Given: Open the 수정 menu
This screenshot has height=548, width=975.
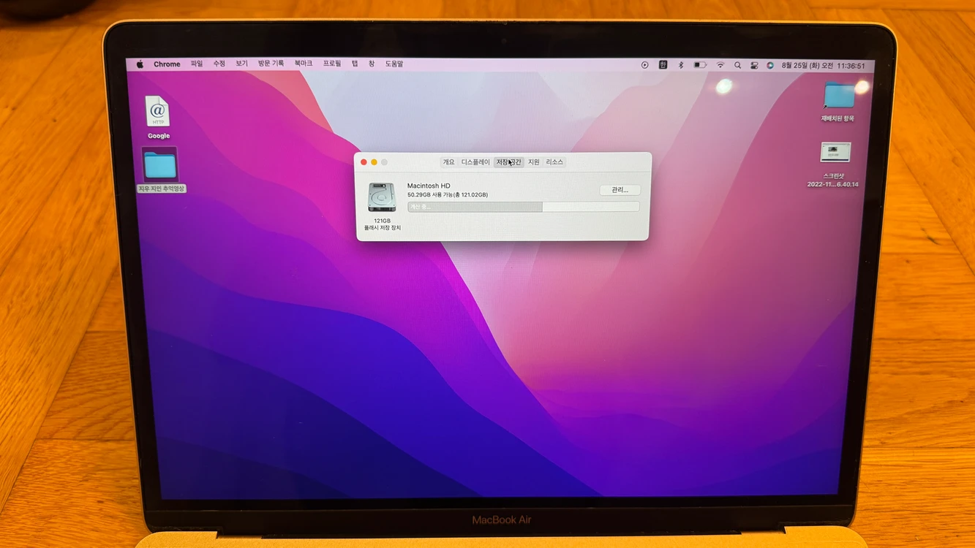Looking at the screenshot, I should (219, 64).
